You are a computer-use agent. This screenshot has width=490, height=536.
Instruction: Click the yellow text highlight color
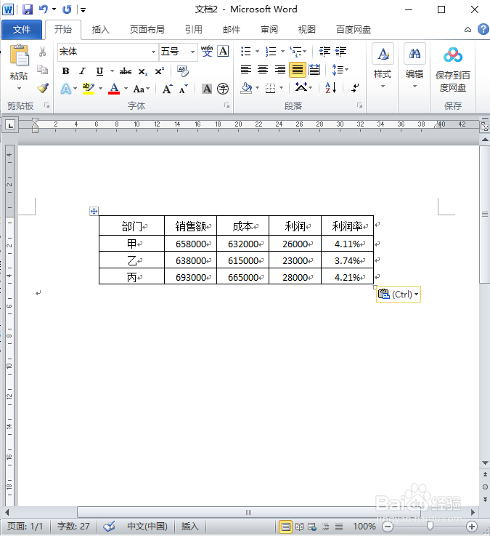click(89, 89)
